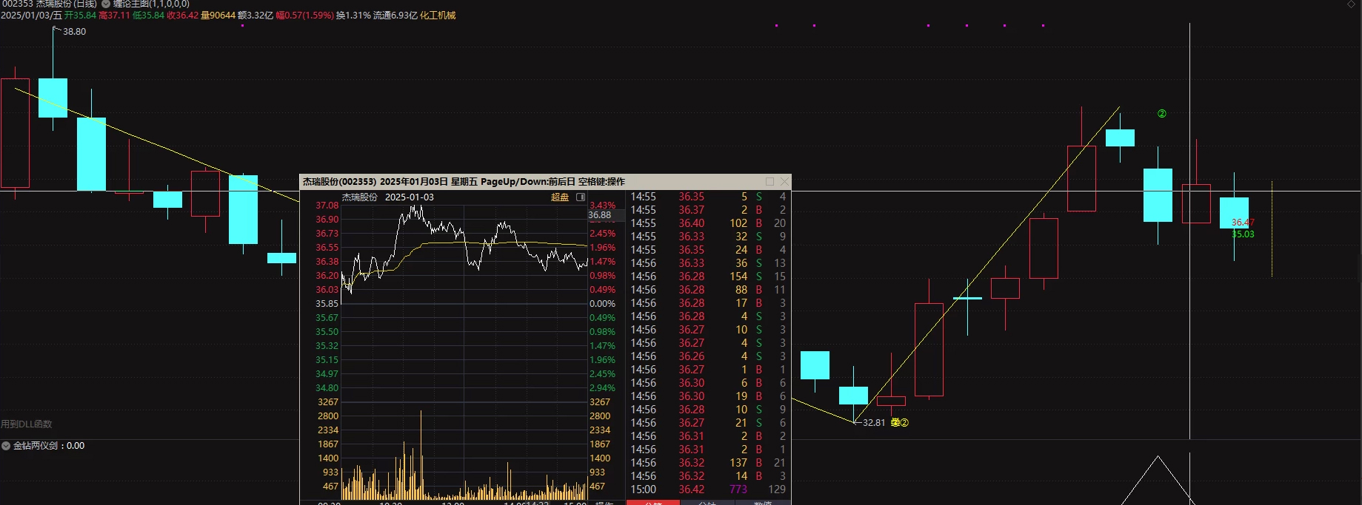The image size is (1362, 505).
Task: Click the green circled 2 signal marker
Action: tap(1161, 114)
